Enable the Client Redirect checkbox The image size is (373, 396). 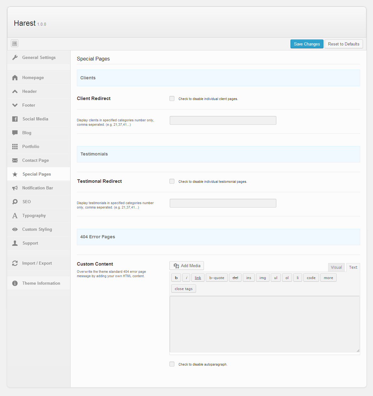pyautogui.click(x=172, y=98)
